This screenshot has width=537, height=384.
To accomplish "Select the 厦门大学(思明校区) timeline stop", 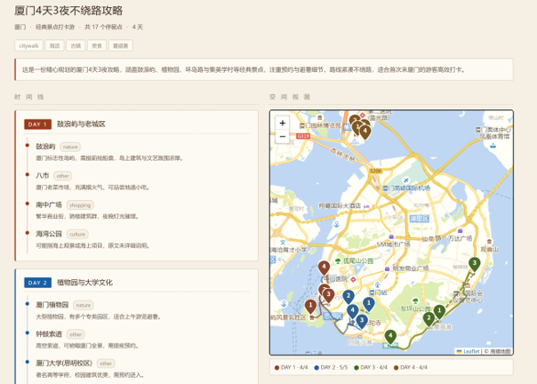I will [x=64, y=363].
